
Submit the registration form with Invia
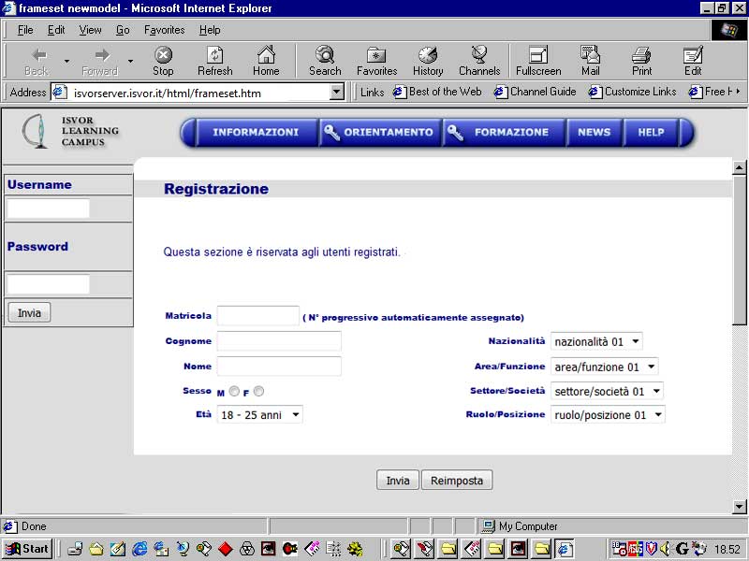point(397,481)
